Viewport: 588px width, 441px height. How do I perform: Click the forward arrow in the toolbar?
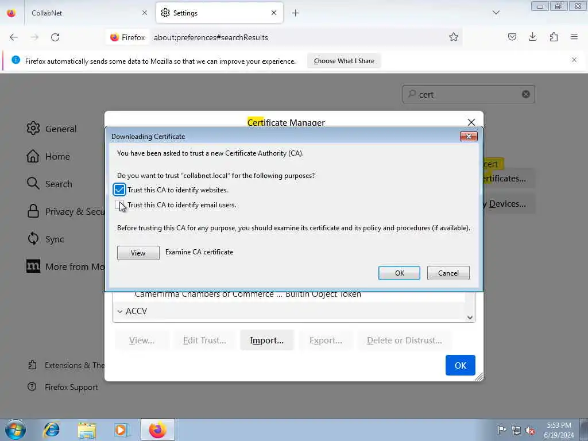(34, 37)
